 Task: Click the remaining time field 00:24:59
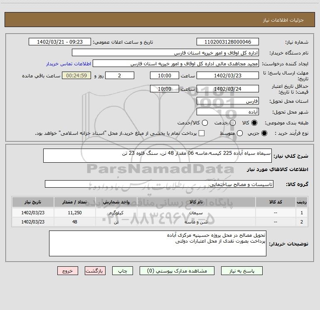tap(76, 75)
